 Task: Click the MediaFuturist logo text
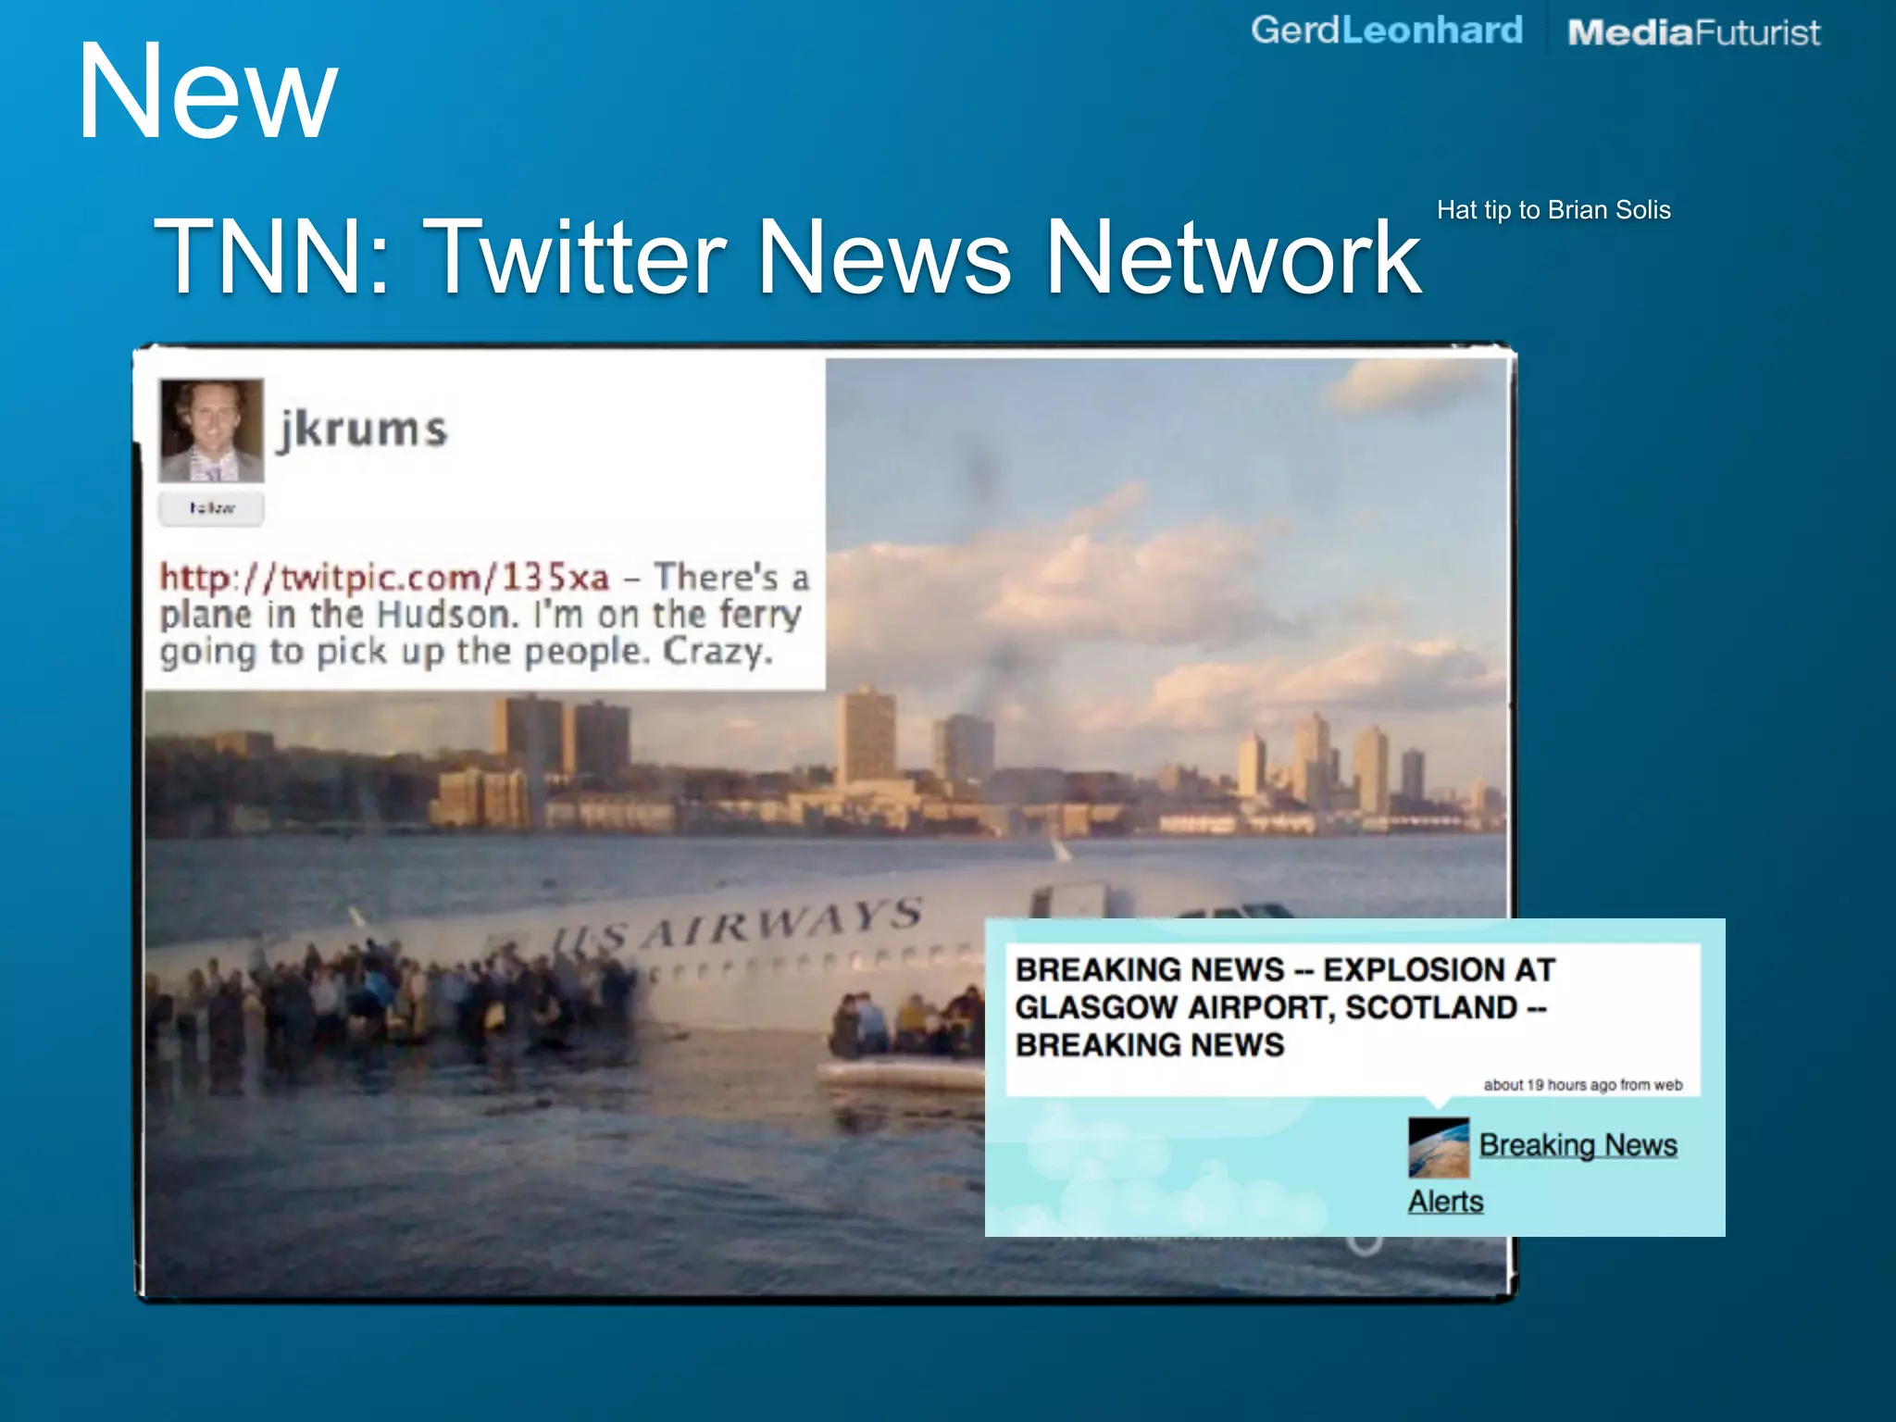1693,33
